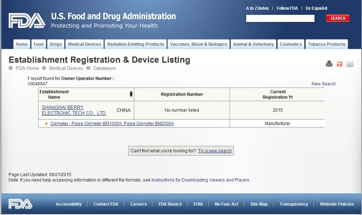Open the Site Map footer link

[259, 204]
